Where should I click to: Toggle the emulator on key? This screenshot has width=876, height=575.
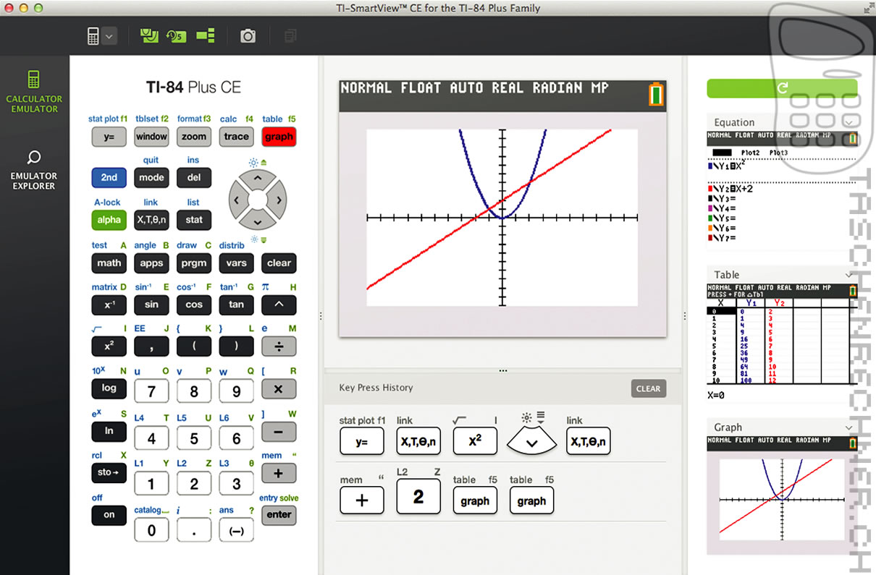click(x=109, y=515)
